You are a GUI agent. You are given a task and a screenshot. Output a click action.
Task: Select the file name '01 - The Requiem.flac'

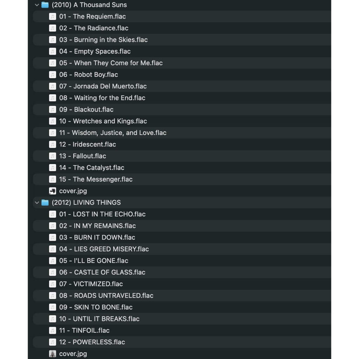point(93,16)
